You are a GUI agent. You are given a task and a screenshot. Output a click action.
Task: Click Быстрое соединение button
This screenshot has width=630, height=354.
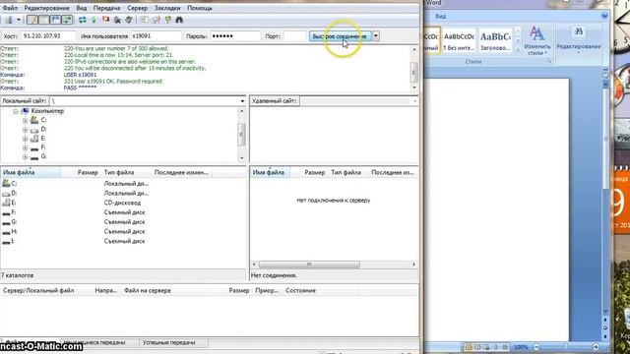click(340, 36)
